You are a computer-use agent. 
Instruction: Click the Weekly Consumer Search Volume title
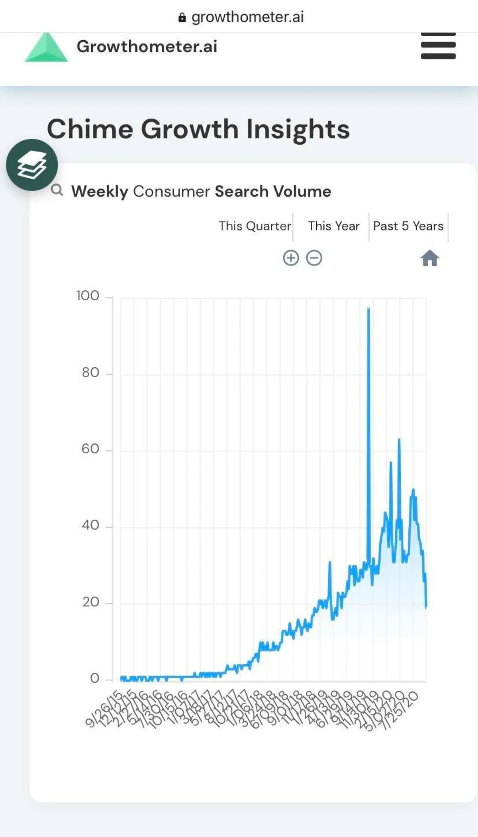pyautogui.click(x=201, y=191)
